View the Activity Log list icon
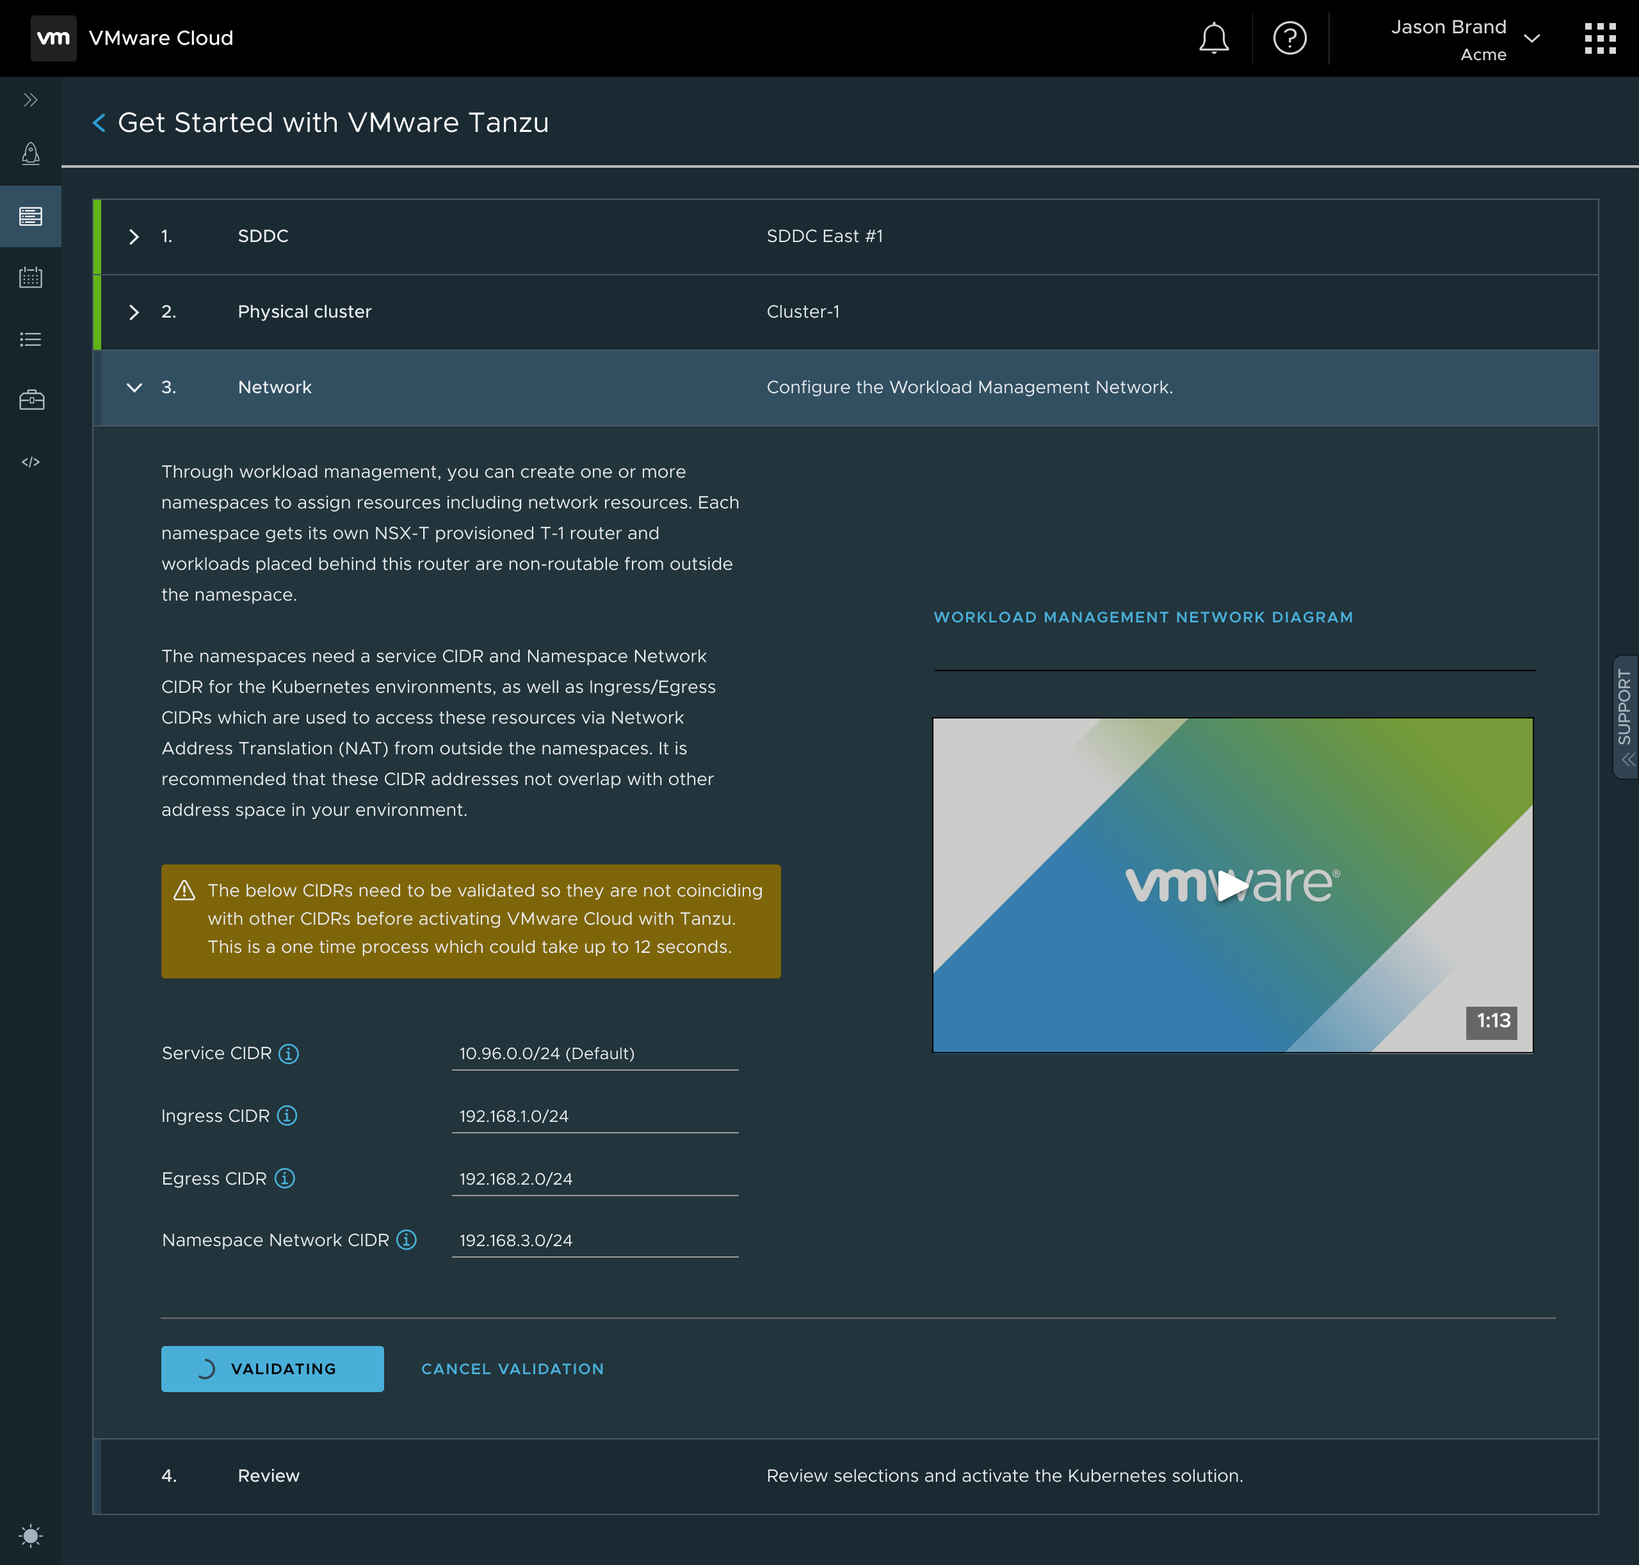 click(31, 339)
